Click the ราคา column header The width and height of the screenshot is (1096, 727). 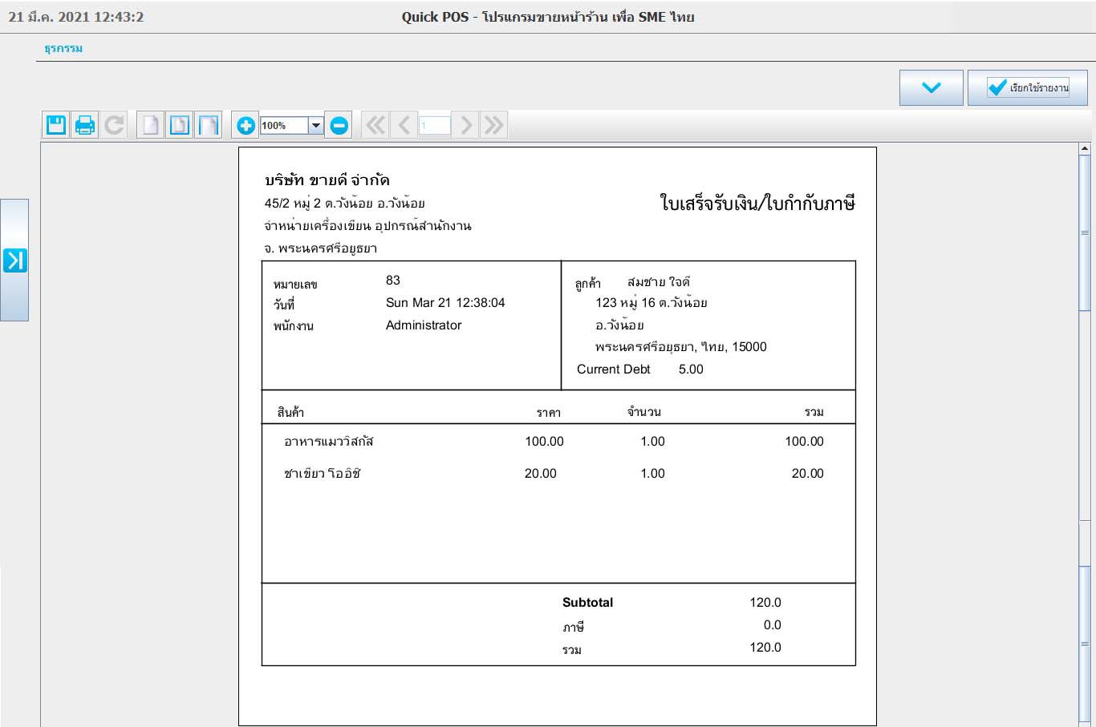pyautogui.click(x=549, y=413)
